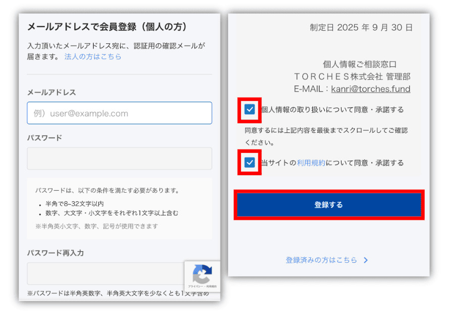Open the 法人の方はこちら link
The width and height of the screenshot is (451, 315).
(x=93, y=56)
